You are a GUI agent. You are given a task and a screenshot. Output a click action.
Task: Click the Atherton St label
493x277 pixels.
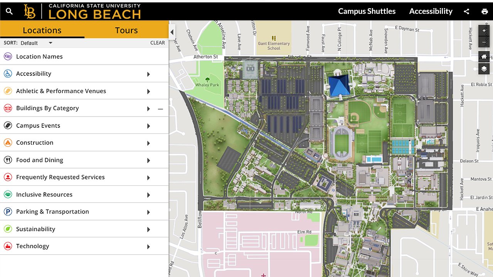click(205, 57)
